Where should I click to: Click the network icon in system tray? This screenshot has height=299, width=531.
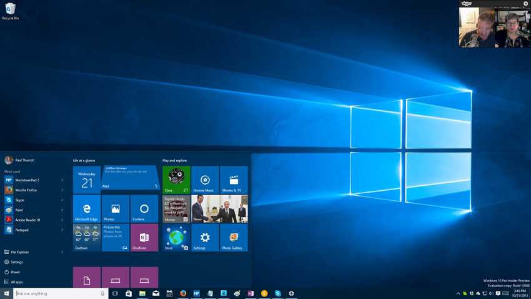485,293
